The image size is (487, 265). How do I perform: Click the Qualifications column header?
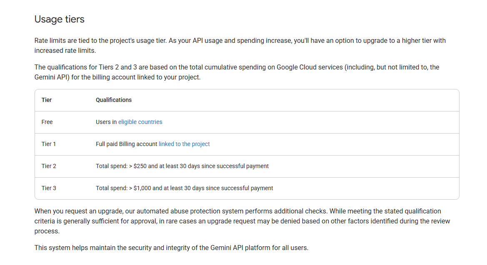coord(114,100)
